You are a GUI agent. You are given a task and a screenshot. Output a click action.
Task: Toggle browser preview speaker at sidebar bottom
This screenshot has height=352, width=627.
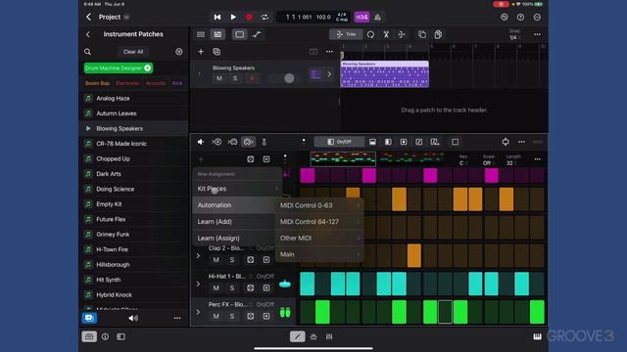[133, 318]
